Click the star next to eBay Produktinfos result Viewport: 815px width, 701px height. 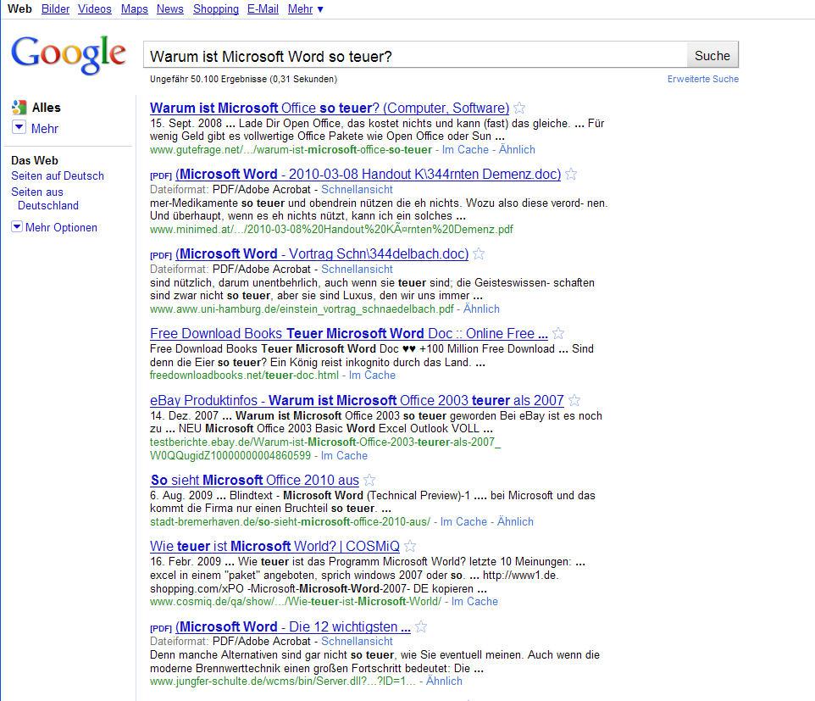click(x=574, y=401)
